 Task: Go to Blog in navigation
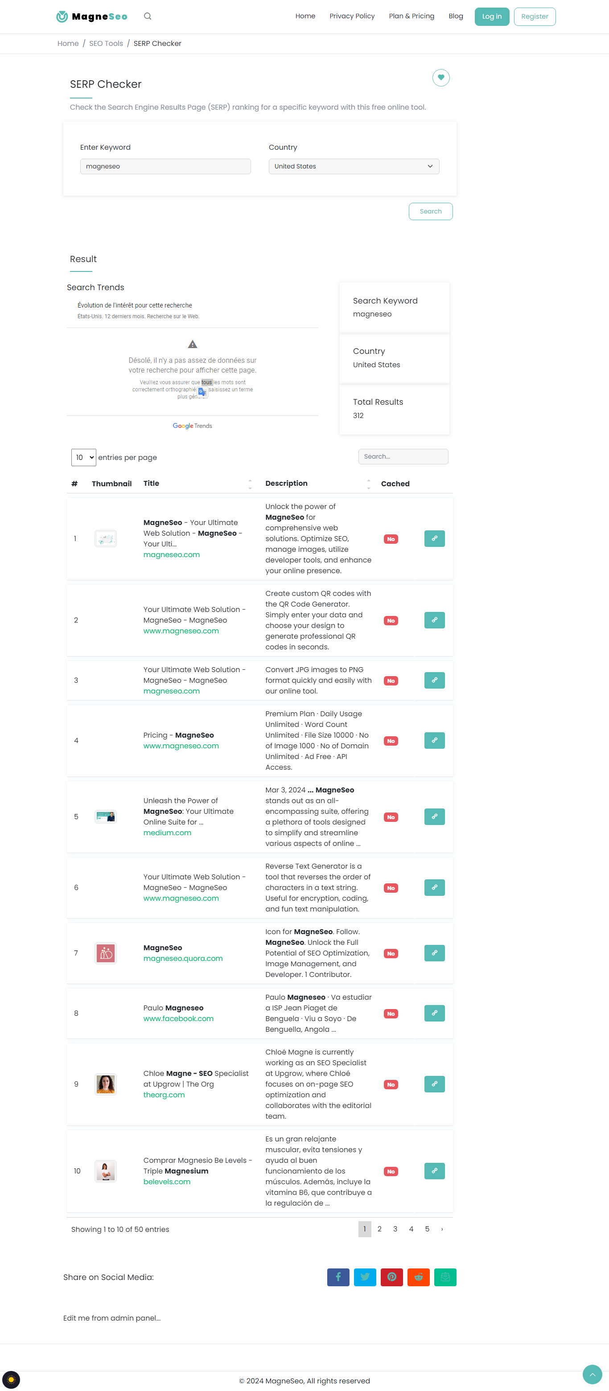click(x=456, y=16)
